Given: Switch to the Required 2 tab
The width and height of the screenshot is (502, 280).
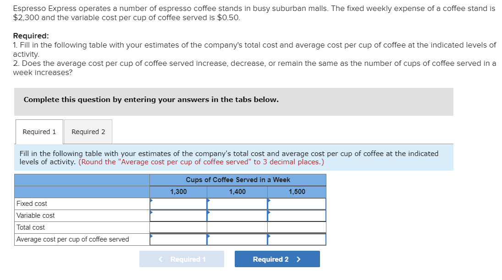Looking at the screenshot, I should pyautogui.click(x=88, y=132).
